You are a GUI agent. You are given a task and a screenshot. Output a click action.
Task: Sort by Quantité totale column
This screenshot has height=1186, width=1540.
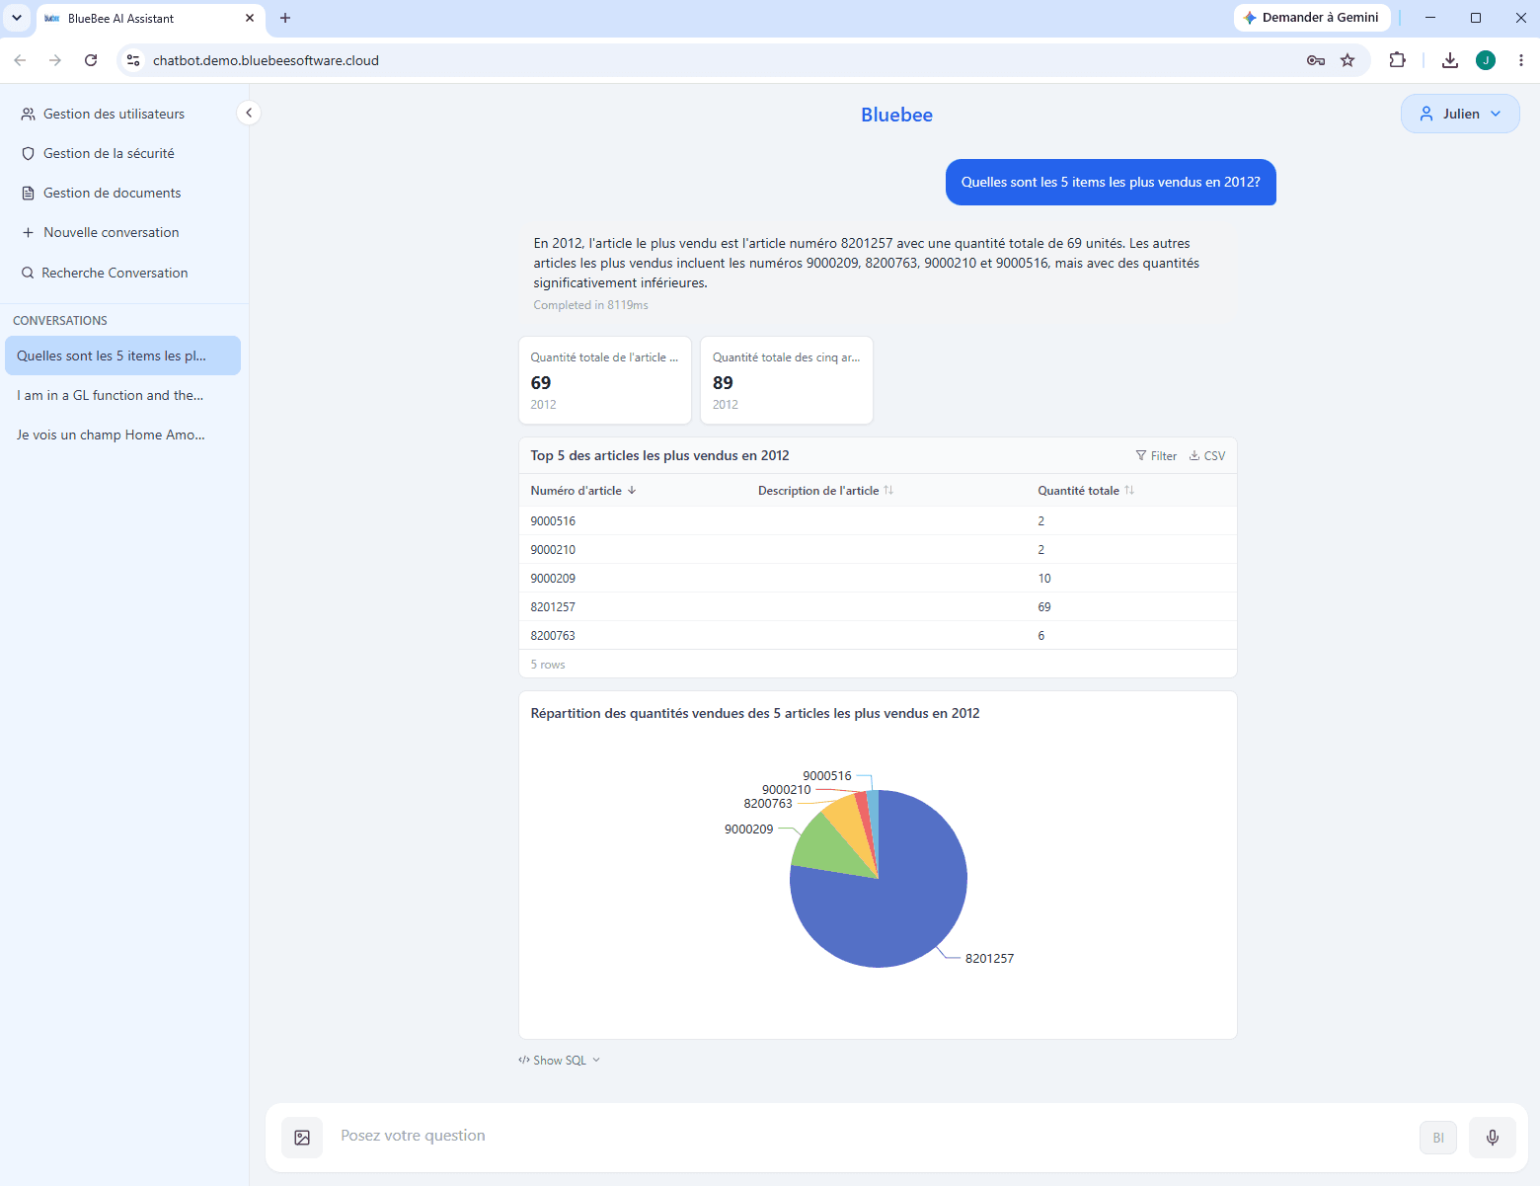click(1086, 491)
